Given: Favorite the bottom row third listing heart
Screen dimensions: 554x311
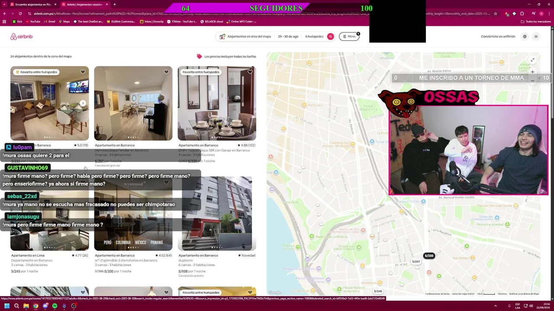Looking at the screenshot, I should (x=250, y=292).
